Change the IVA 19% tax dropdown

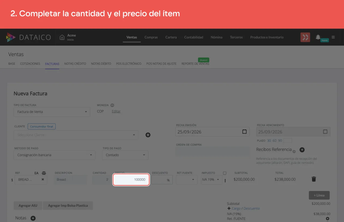212,180
